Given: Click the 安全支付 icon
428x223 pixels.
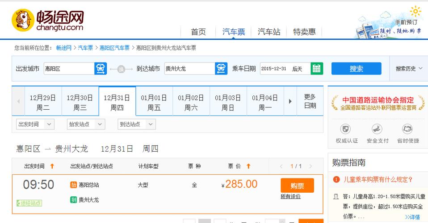Looking at the screenshot, I should tap(377, 129).
